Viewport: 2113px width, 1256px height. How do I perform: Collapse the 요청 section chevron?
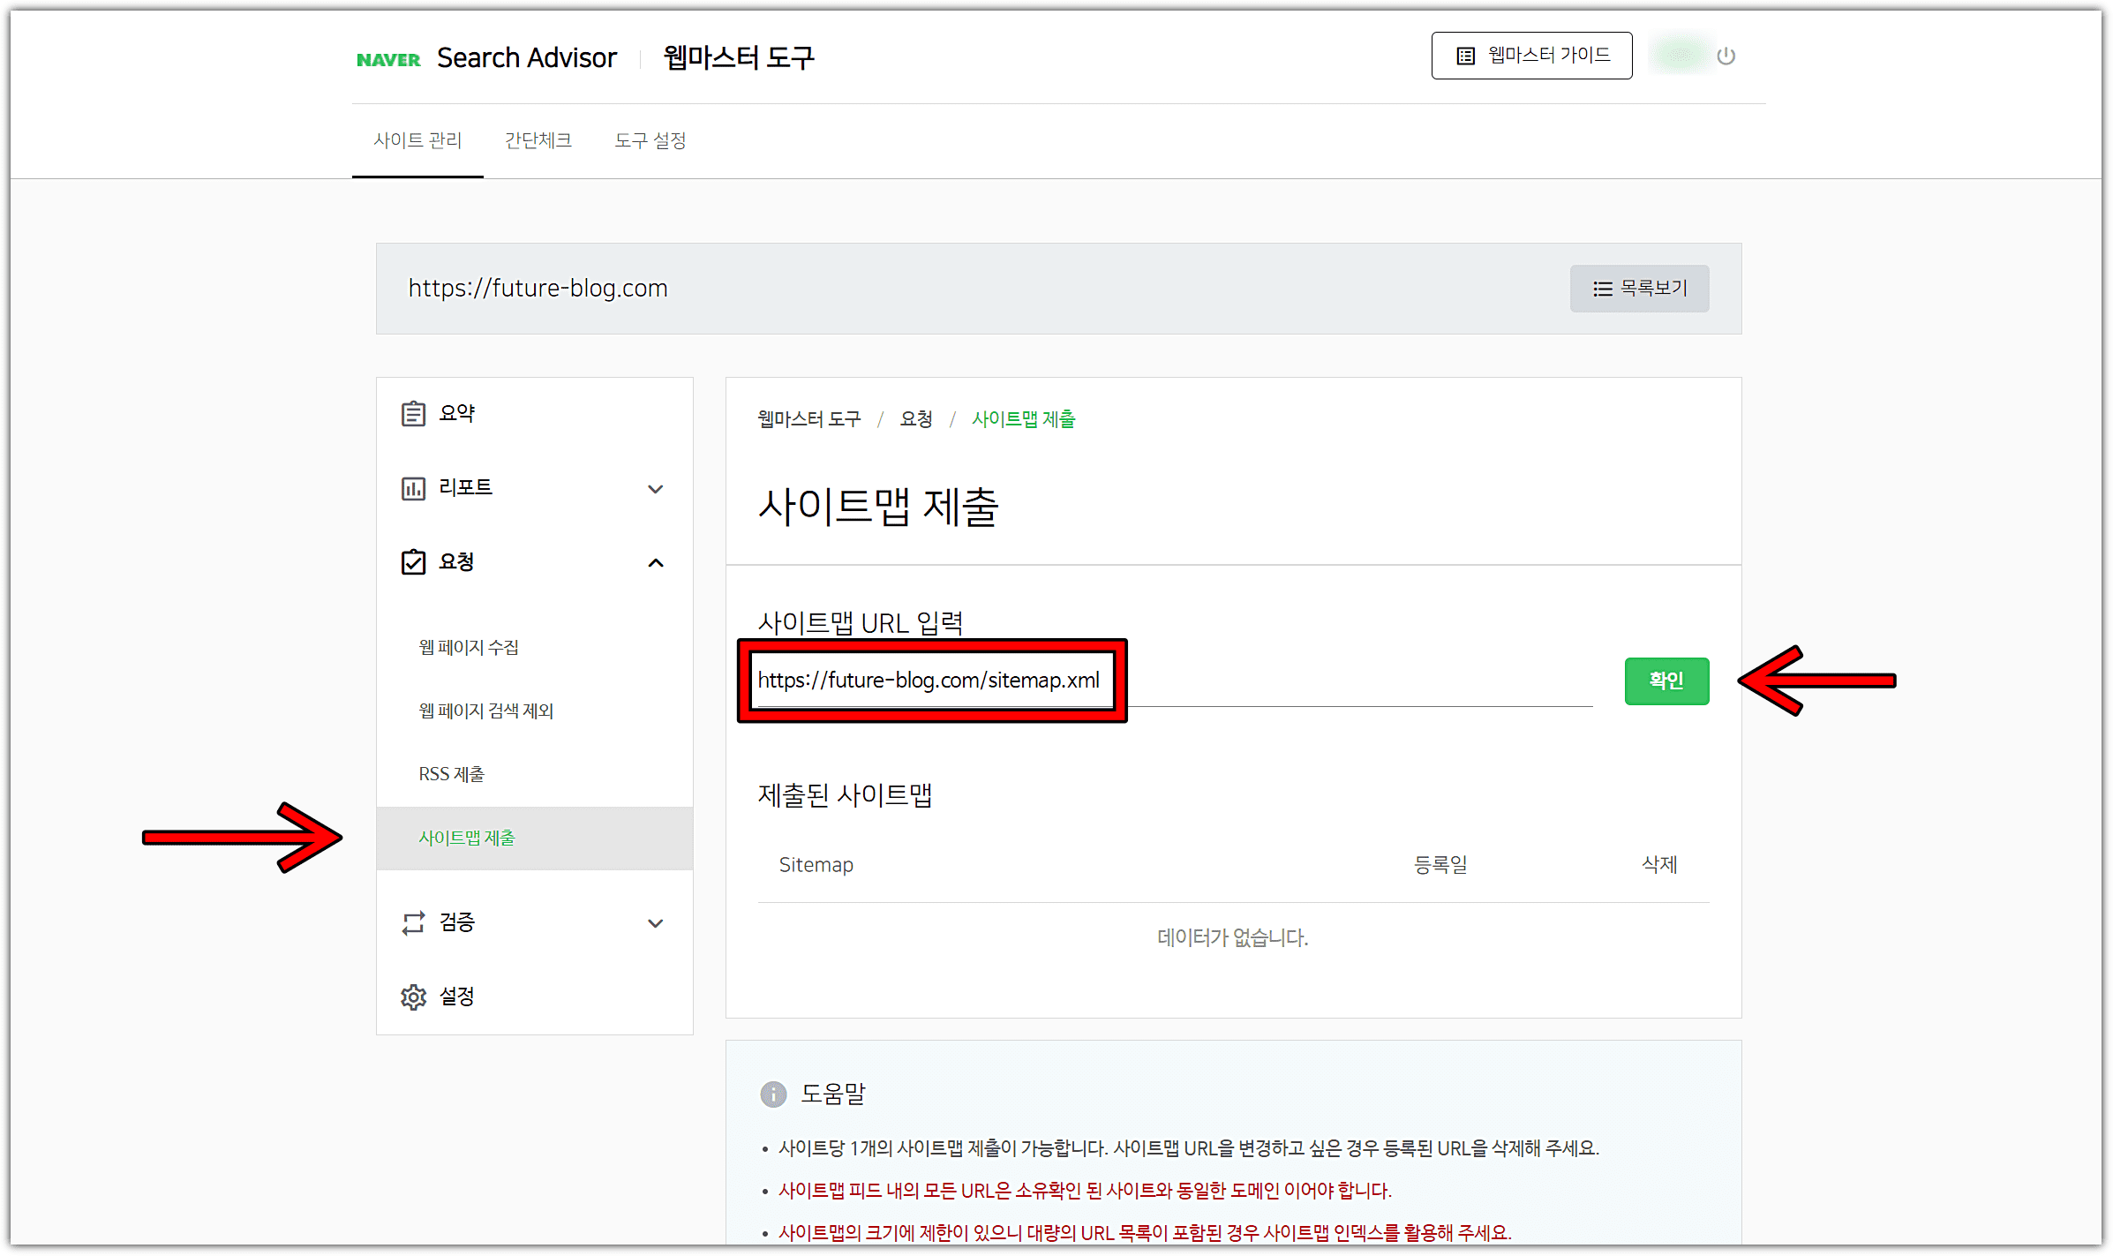pyautogui.click(x=656, y=562)
